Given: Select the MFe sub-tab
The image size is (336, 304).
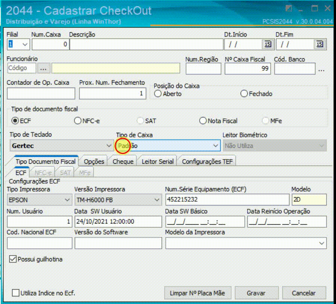Looking at the screenshot, I should (85, 173).
